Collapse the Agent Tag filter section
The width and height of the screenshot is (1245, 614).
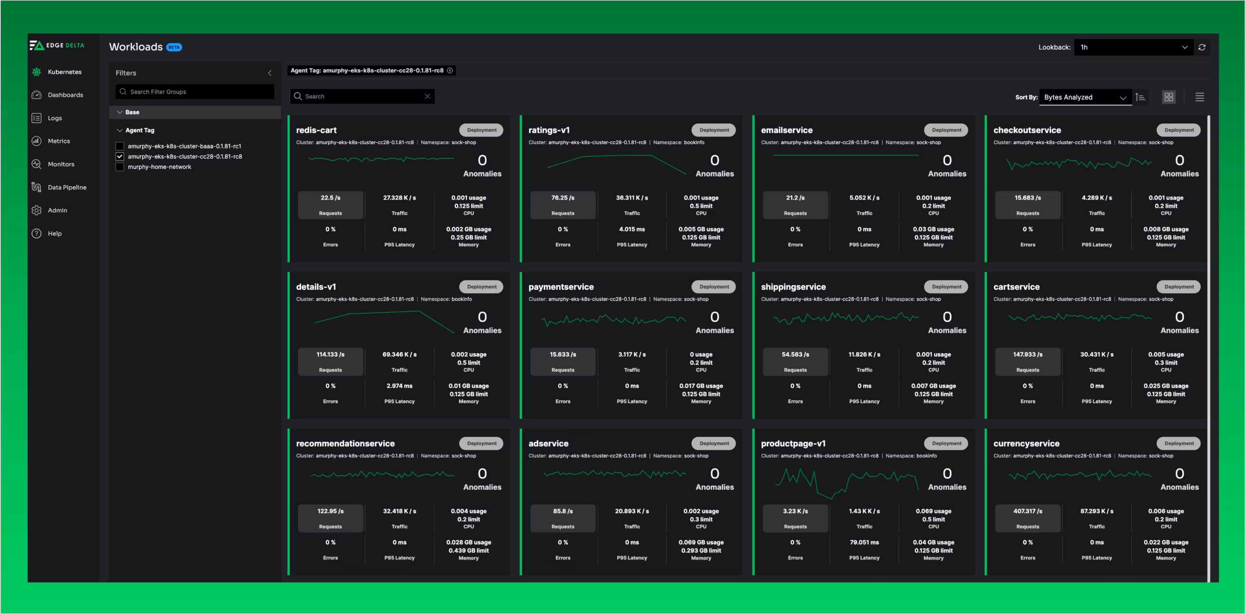pyautogui.click(x=120, y=130)
